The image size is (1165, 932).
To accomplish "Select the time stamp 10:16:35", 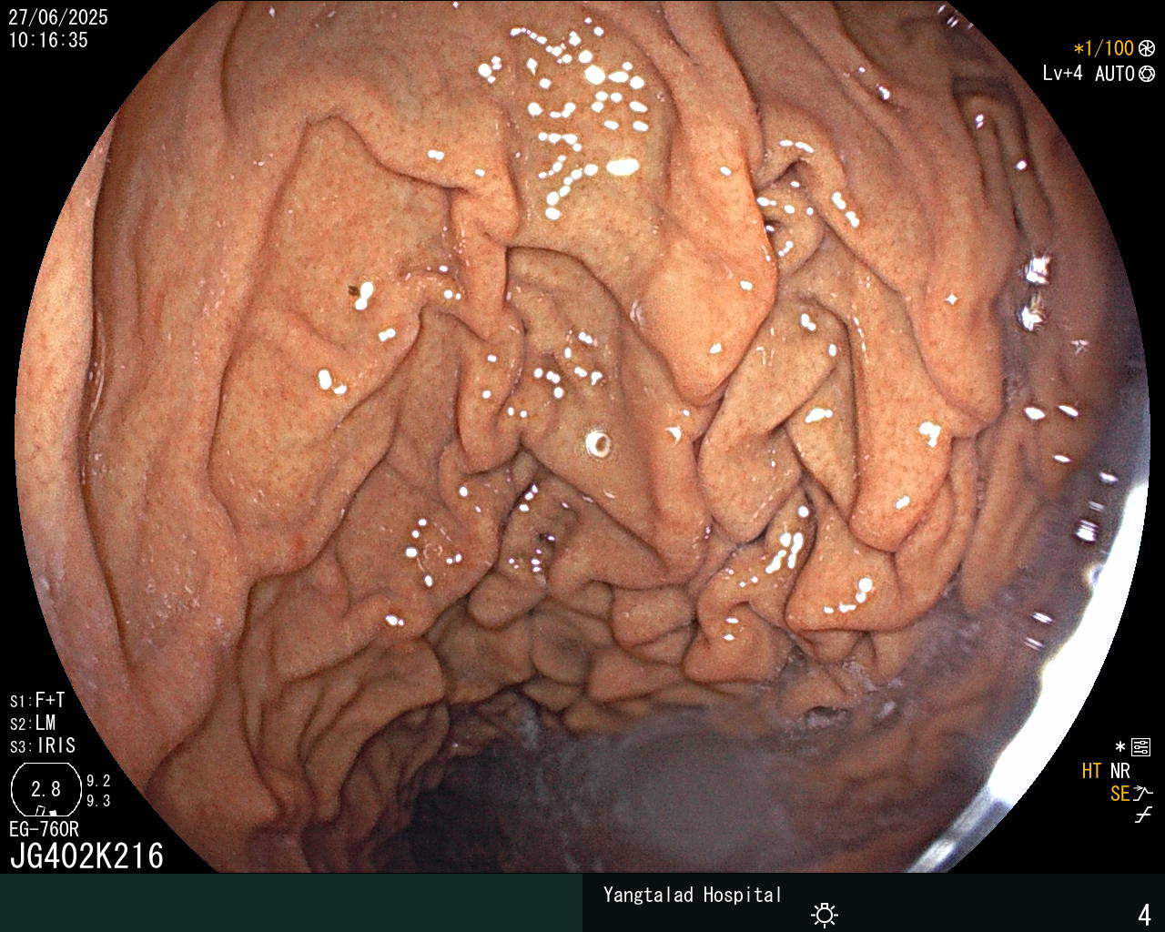I will pyautogui.click(x=48, y=40).
